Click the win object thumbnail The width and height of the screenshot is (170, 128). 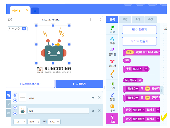tap(22, 110)
